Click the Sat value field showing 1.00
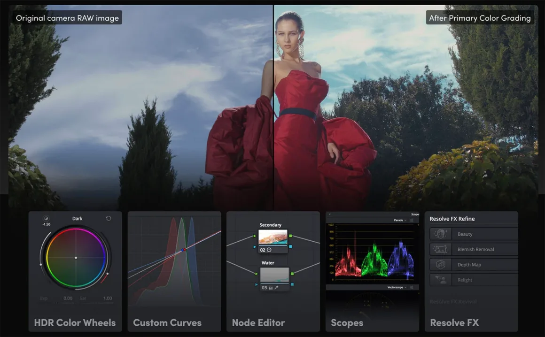 tap(107, 298)
